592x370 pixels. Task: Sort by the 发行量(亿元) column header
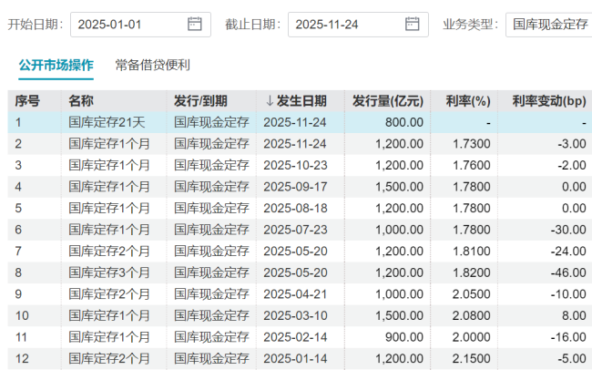click(x=387, y=100)
